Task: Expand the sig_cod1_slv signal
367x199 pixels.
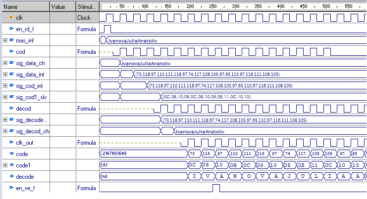Action: (x=5, y=97)
